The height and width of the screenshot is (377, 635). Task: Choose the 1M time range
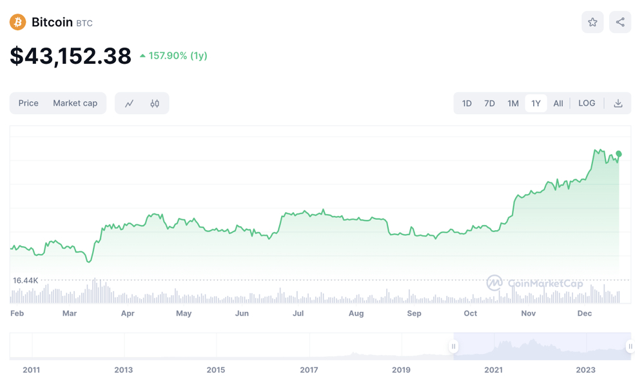(x=513, y=103)
